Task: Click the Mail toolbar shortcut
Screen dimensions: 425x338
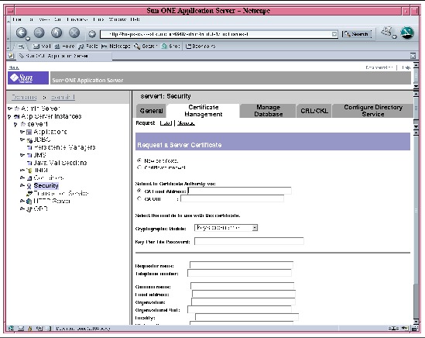Action: coord(42,47)
